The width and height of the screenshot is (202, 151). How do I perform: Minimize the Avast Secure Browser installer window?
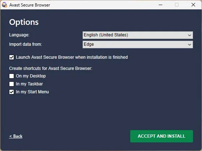coord(161,5)
